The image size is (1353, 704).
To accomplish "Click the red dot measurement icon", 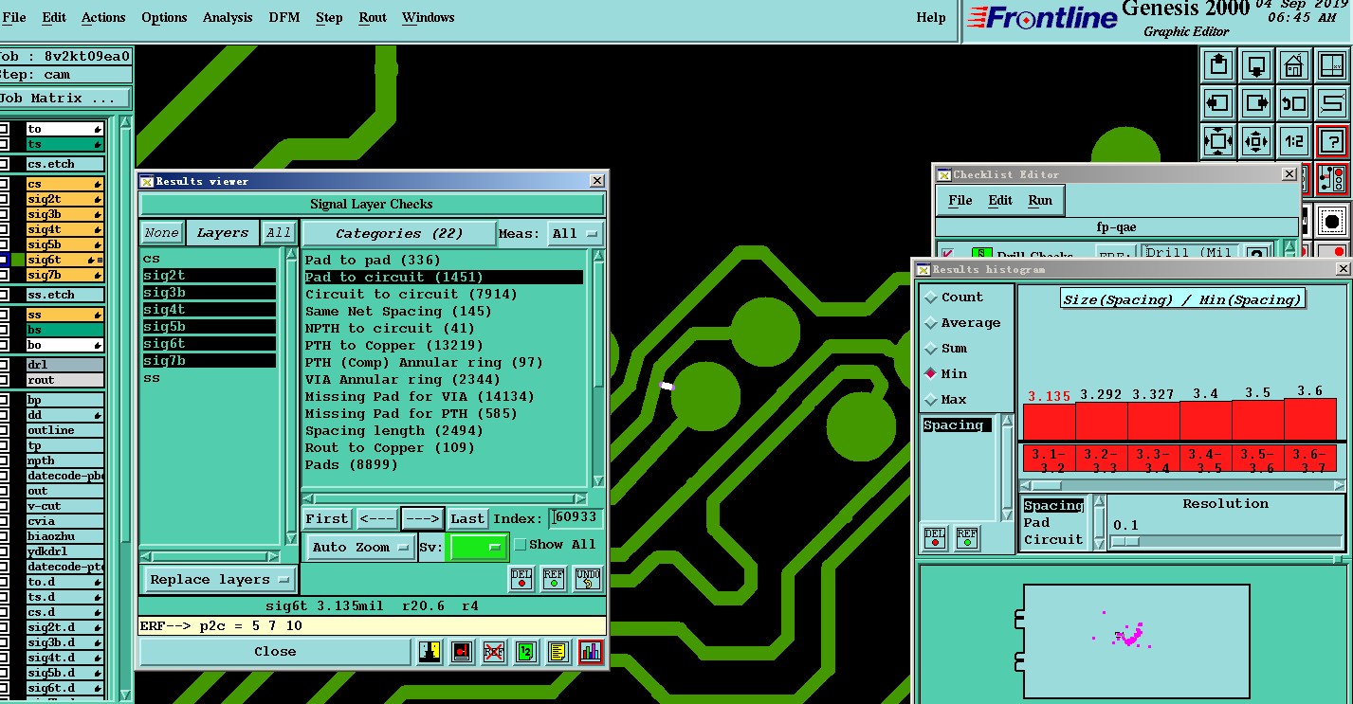I will pyautogui.click(x=462, y=652).
